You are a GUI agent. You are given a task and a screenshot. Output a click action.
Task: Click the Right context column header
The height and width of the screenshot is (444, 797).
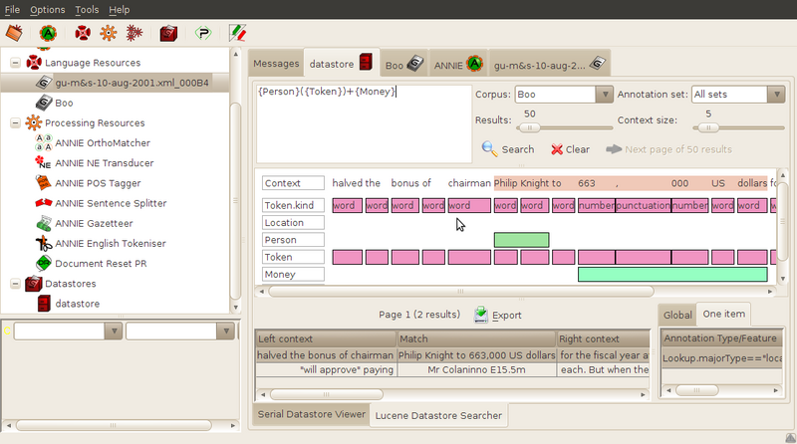point(604,338)
